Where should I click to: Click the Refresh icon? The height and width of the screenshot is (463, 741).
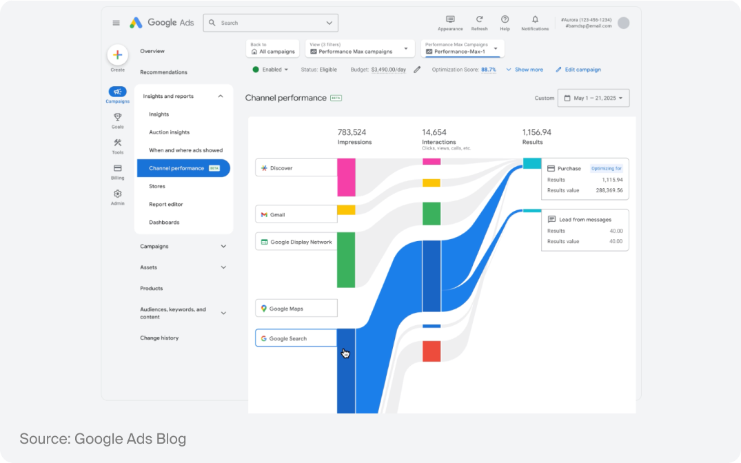pos(479,19)
